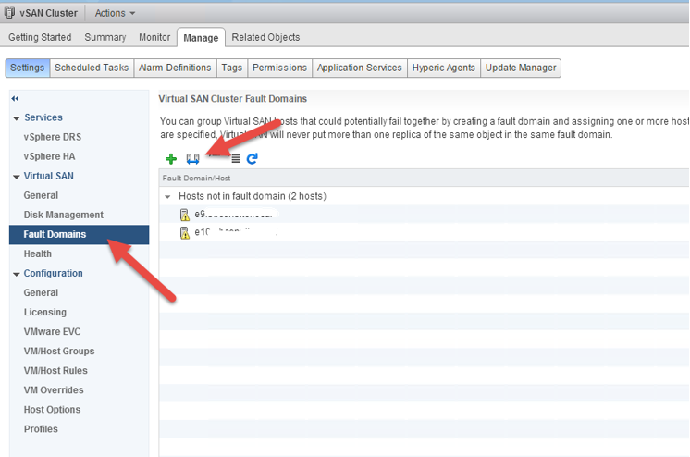Open Alarm Definitions
This screenshot has height=457, width=690.
175,68
